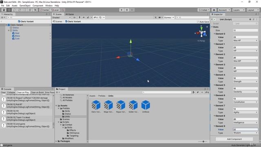Open the Layout dropdown
Image resolution: width=261 pixels, height=147 pixels.
[x=253, y=10]
